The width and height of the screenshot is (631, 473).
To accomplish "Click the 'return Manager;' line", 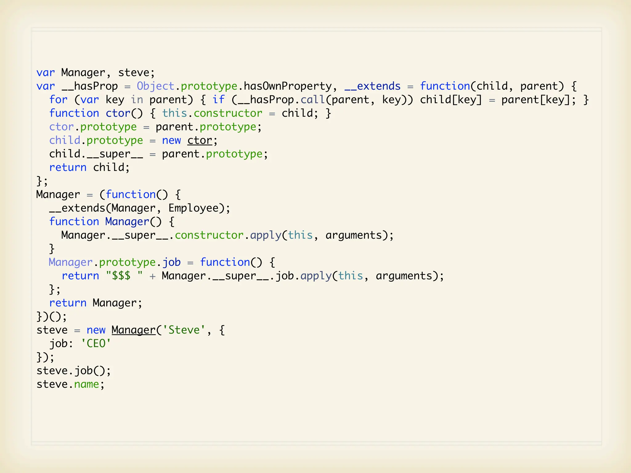I will coord(96,303).
